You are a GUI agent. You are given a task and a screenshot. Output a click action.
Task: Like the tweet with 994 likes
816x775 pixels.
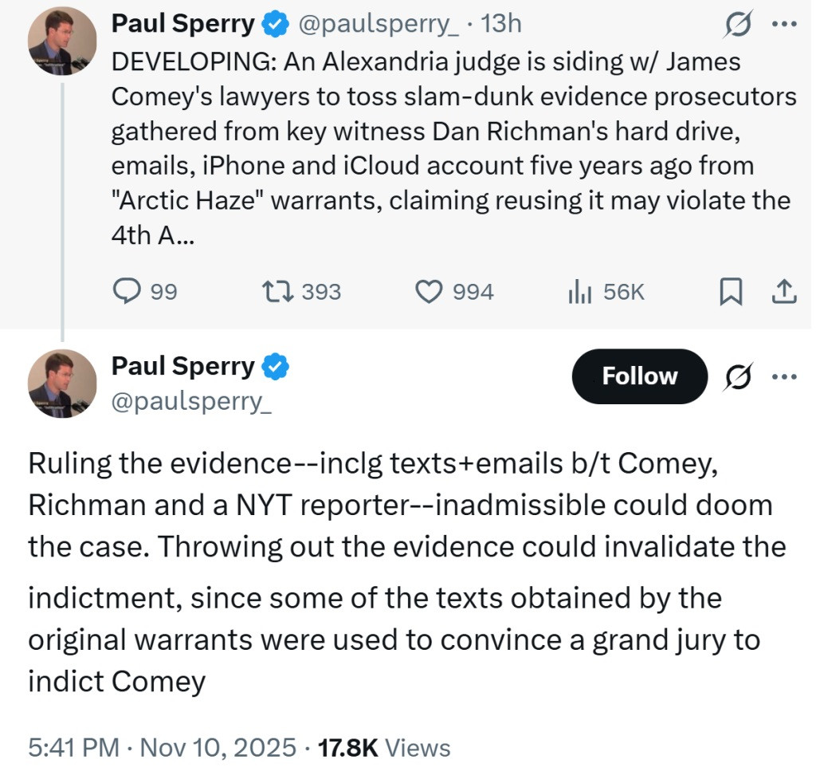pyautogui.click(x=430, y=293)
